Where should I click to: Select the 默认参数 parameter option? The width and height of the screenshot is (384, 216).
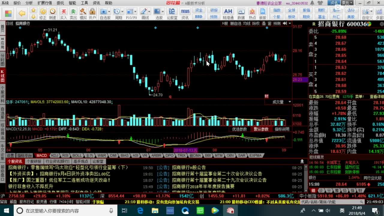[261, 129]
